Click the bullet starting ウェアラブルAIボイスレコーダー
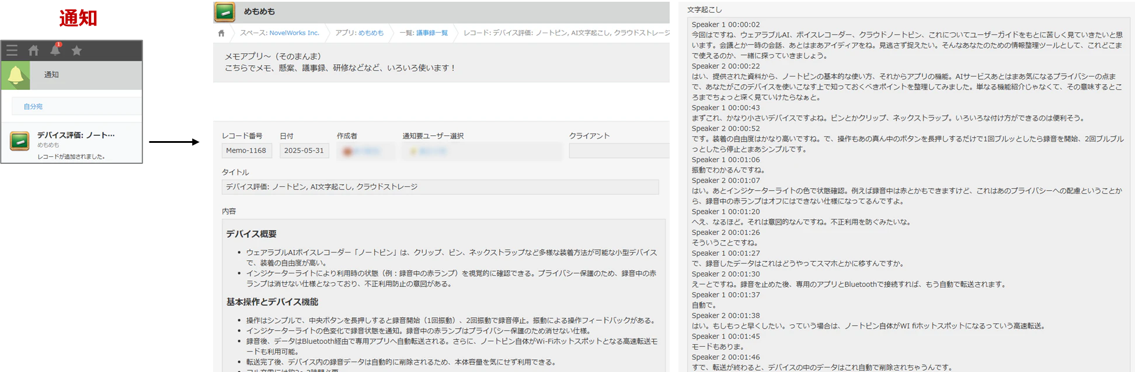Image resolution: width=1135 pixels, height=372 pixels. point(451,258)
